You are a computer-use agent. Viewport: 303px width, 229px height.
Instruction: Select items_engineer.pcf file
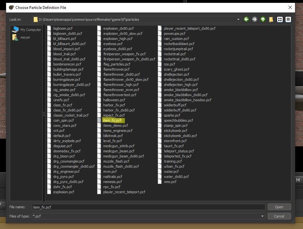point(118,131)
